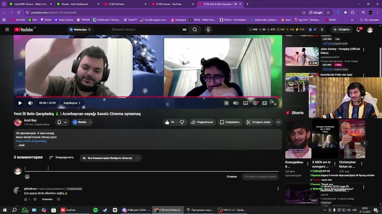Open more actions ellipsis under the video
Viewport: 382px width, 214px height.
point(278,122)
